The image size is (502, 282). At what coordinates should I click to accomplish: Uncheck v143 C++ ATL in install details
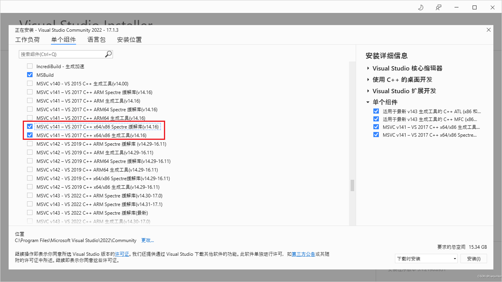376,111
